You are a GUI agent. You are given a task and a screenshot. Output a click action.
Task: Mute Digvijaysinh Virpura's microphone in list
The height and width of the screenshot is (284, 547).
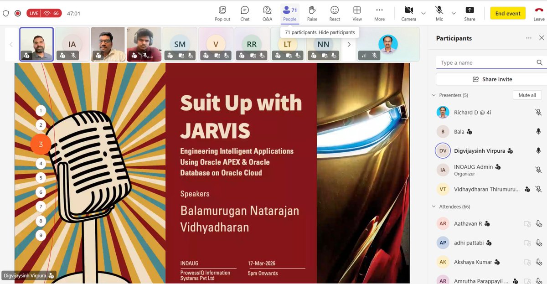pyautogui.click(x=538, y=150)
